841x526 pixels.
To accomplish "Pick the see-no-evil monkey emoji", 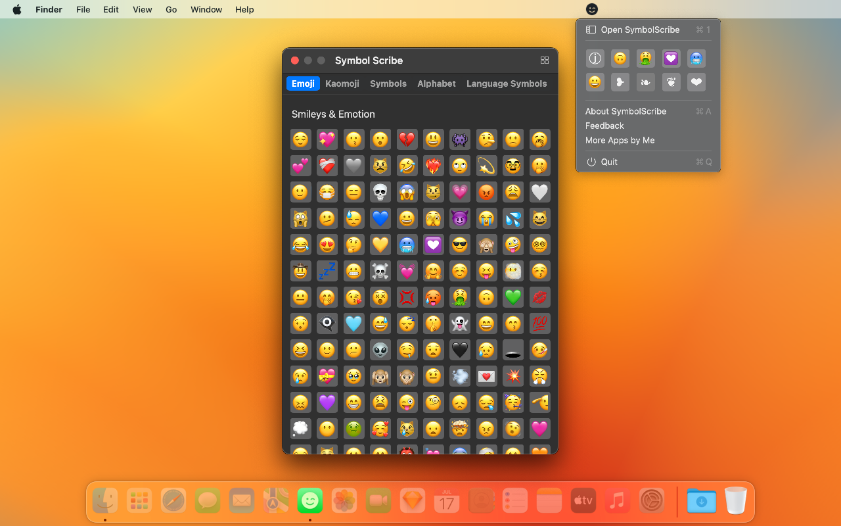I will pyautogui.click(x=486, y=245).
